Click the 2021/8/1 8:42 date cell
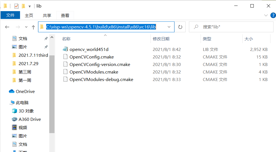This screenshot has height=152, width=276. pos(167,50)
